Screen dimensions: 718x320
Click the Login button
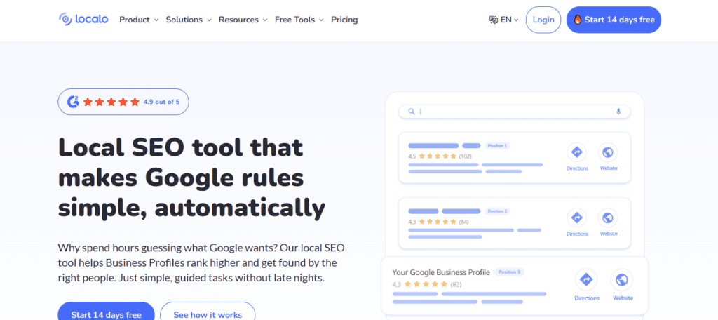(543, 20)
